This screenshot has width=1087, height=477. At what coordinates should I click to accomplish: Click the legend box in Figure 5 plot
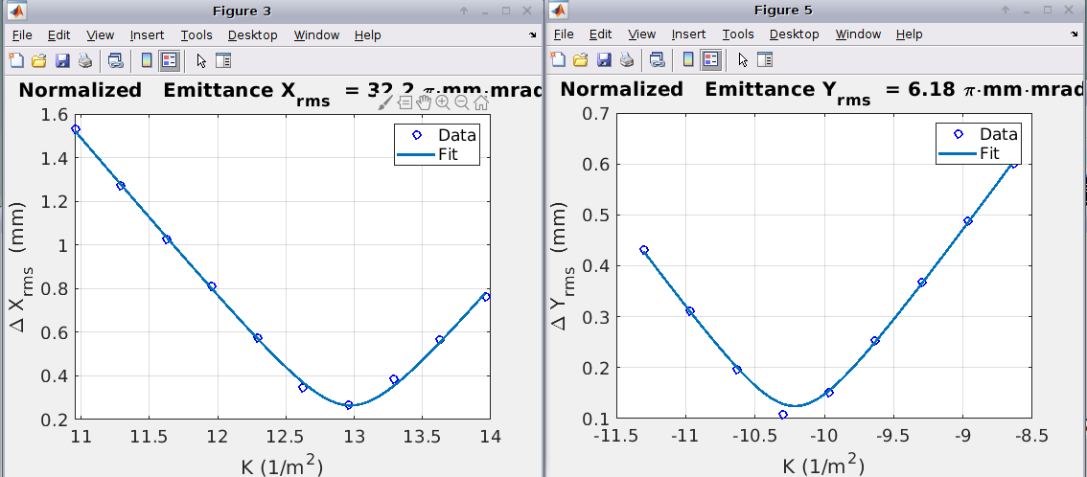tap(977, 144)
